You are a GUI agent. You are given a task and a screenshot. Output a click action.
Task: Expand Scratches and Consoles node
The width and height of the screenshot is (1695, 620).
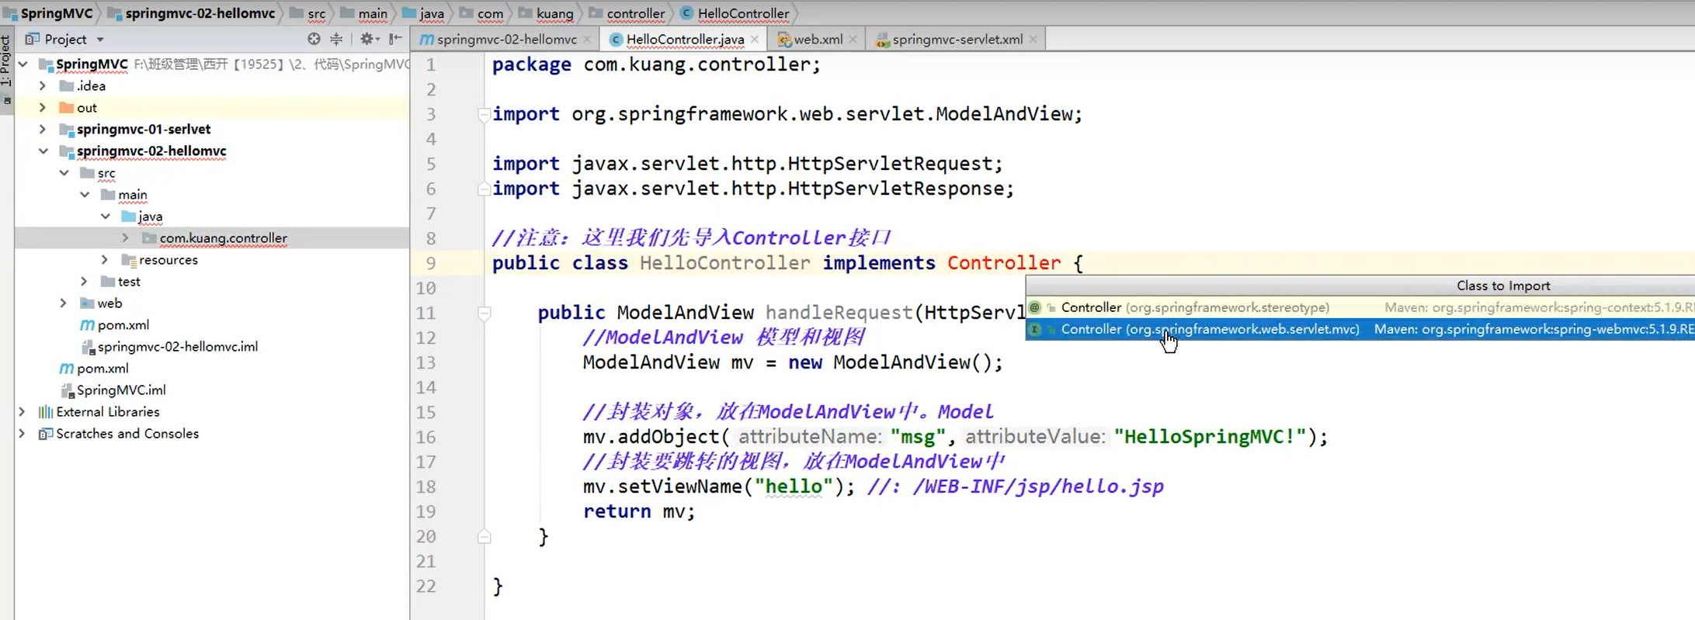pyautogui.click(x=23, y=434)
